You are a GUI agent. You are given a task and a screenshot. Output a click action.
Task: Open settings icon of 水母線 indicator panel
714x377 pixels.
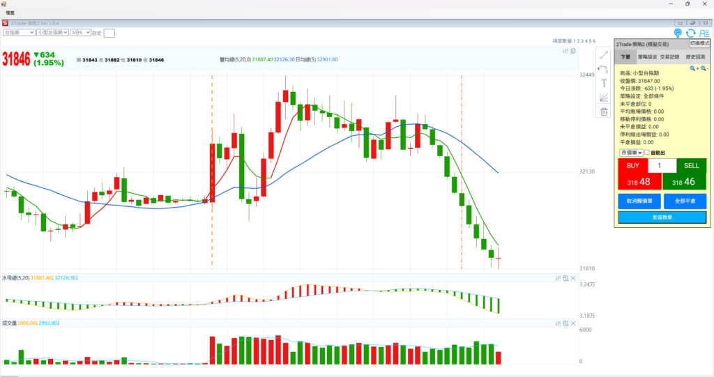pos(559,278)
